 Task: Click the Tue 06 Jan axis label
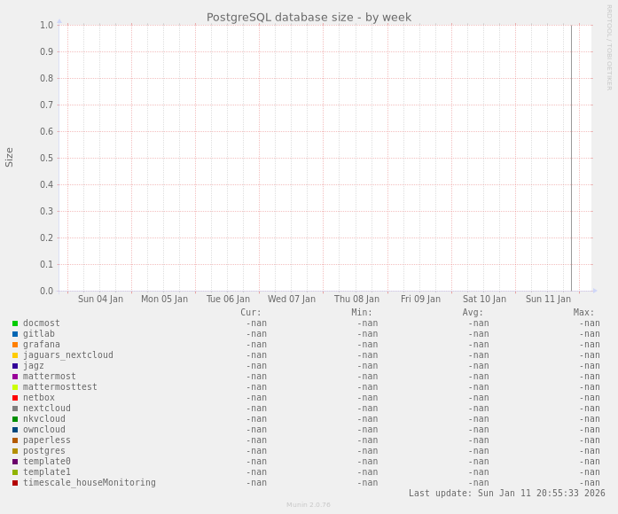228,300
